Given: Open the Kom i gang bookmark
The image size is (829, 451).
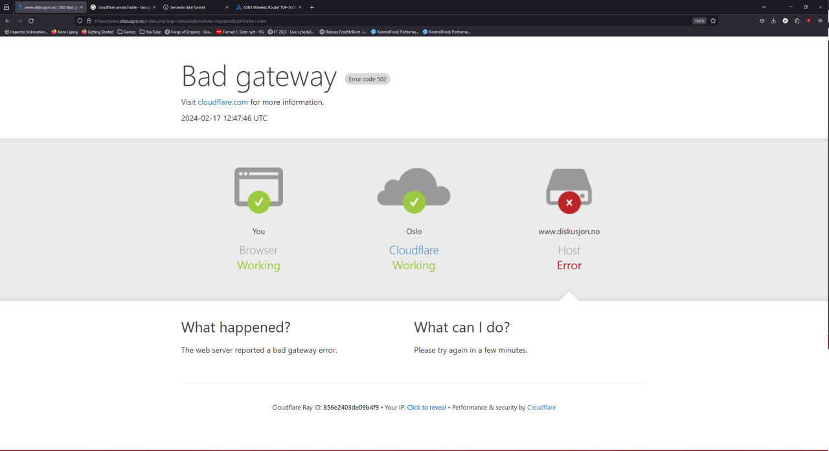Looking at the screenshot, I should point(65,32).
